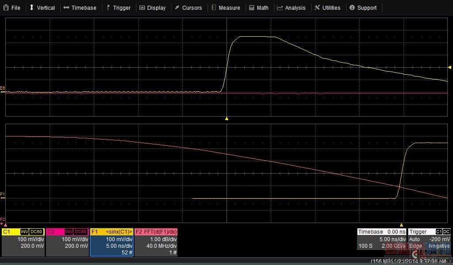
Task: Click the INV badge on C1 descriptor
Action: pyautogui.click(x=24, y=232)
